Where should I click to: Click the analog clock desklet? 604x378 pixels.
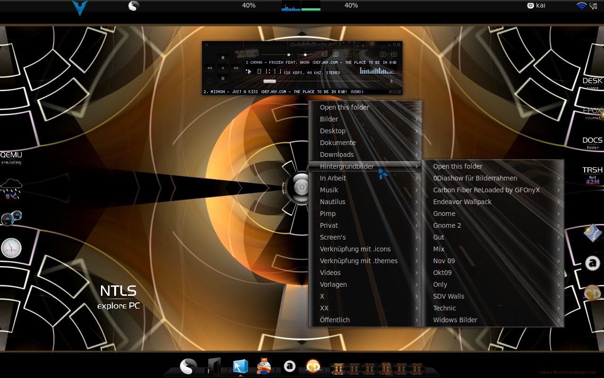point(11,248)
